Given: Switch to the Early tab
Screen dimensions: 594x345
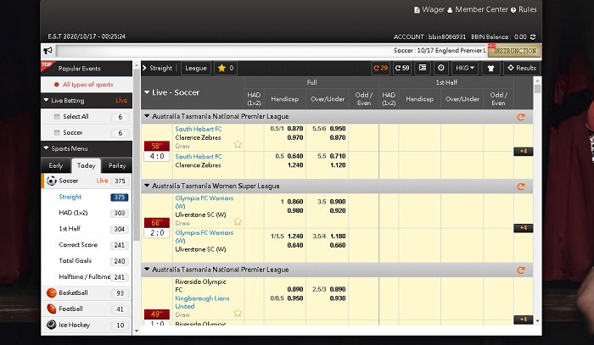Looking at the screenshot, I should [x=56, y=165].
